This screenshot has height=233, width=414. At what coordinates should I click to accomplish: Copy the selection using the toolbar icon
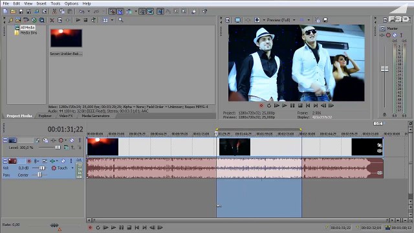coord(62,12)
